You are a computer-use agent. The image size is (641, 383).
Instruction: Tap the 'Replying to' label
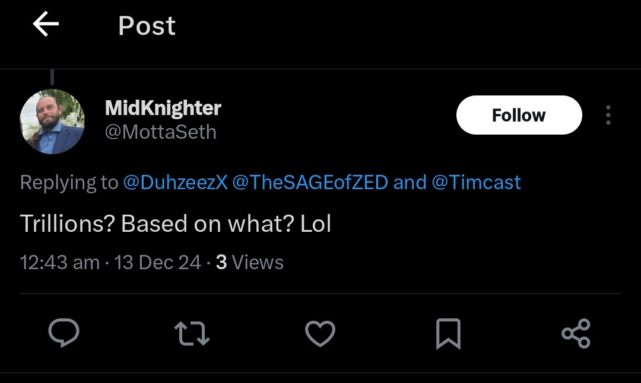[69, 182]
